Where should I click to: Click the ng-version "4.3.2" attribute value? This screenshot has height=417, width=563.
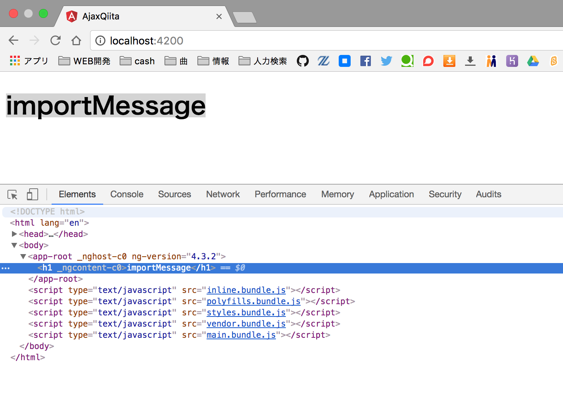pos(203,256)
